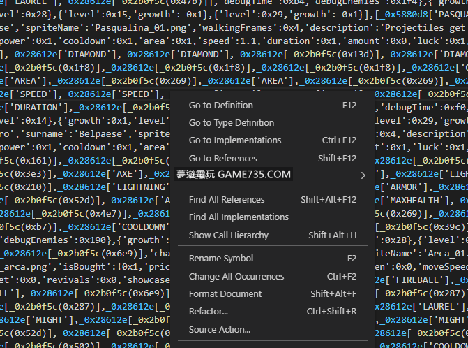The width and height of the screenshot is (468, 348).
Task: Click Source Action... menu item
Action: (219, 330)
